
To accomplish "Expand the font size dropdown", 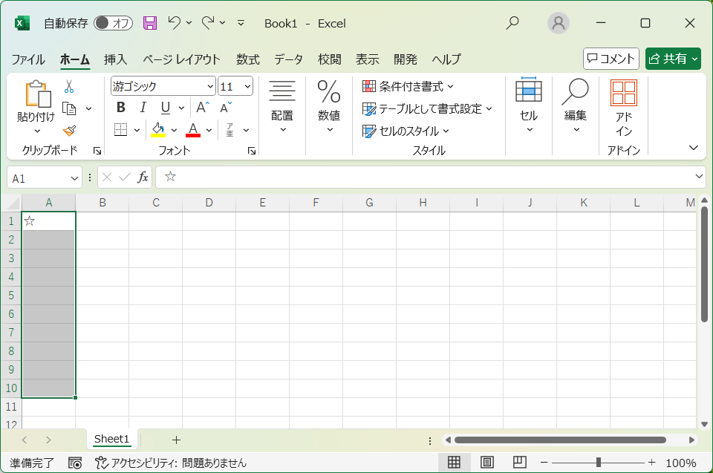I will tap(247, 86).
